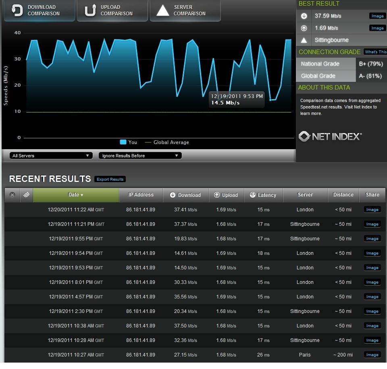Sort by Latency column header

264,195
